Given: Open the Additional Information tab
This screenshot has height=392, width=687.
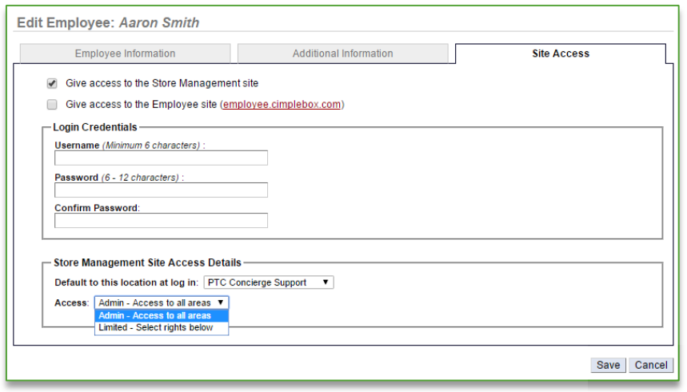Looking at the screenshot, I should [342, 54].
